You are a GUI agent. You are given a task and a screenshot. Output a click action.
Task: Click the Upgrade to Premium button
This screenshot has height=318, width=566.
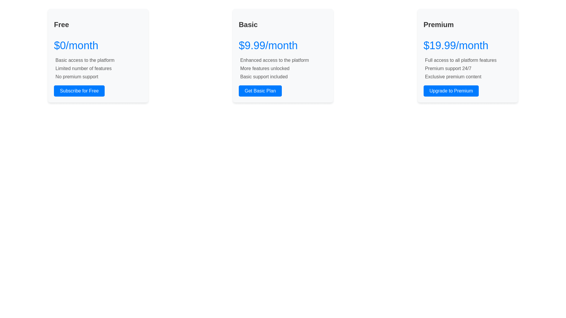pyautogui.click(x=451, y=91)
